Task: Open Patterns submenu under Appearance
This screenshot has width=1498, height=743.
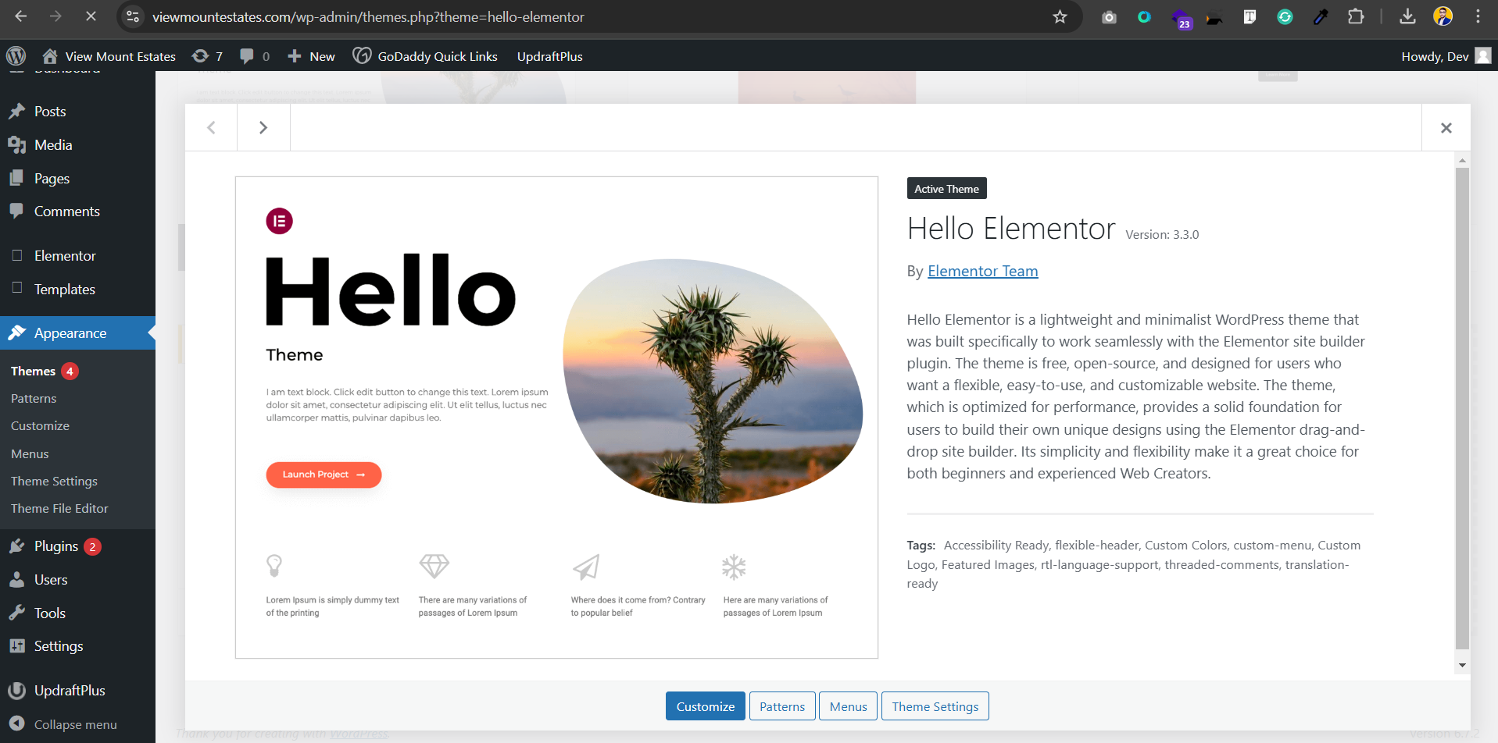Action: point(34,399)
